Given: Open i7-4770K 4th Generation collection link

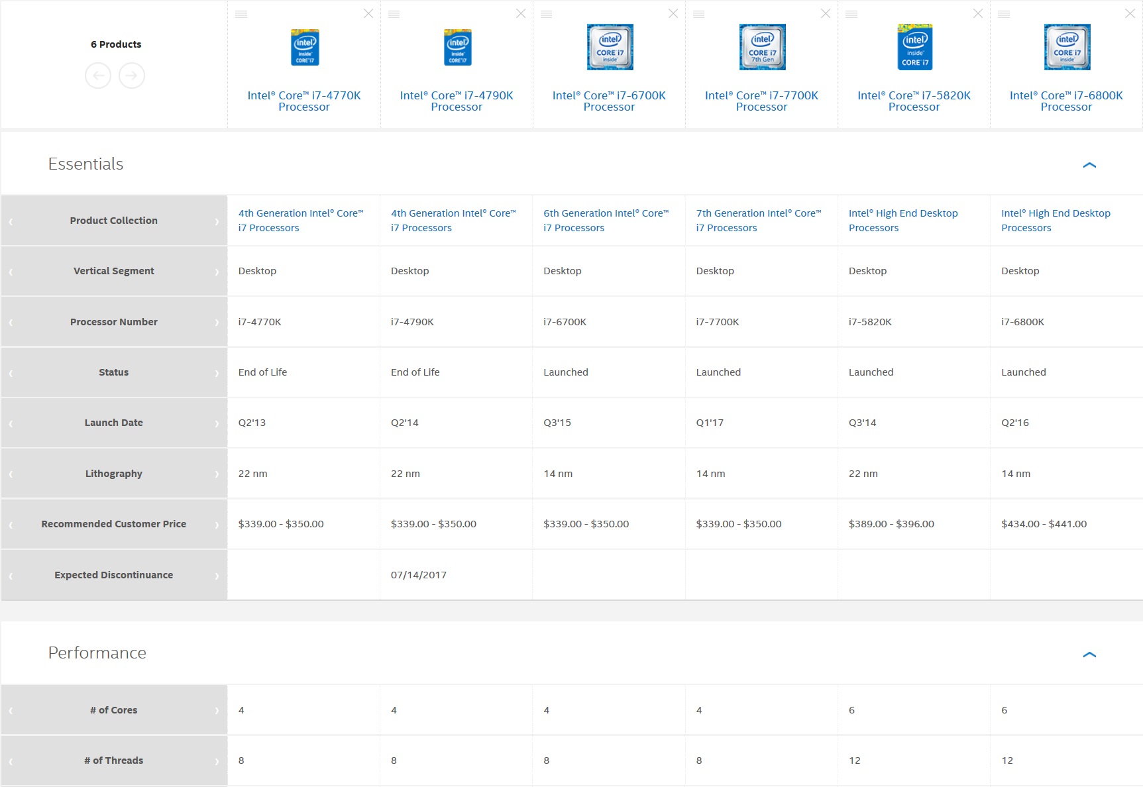Looking at the screenshot, I should (301, 221).
